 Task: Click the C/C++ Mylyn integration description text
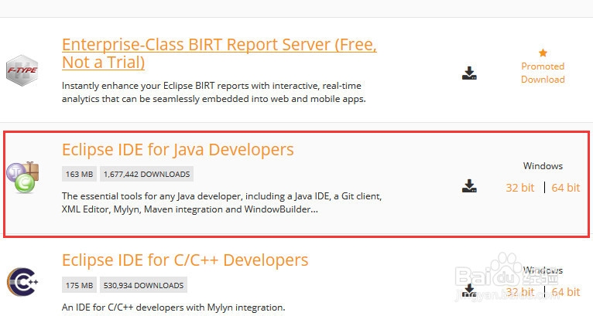click(173, 308)
